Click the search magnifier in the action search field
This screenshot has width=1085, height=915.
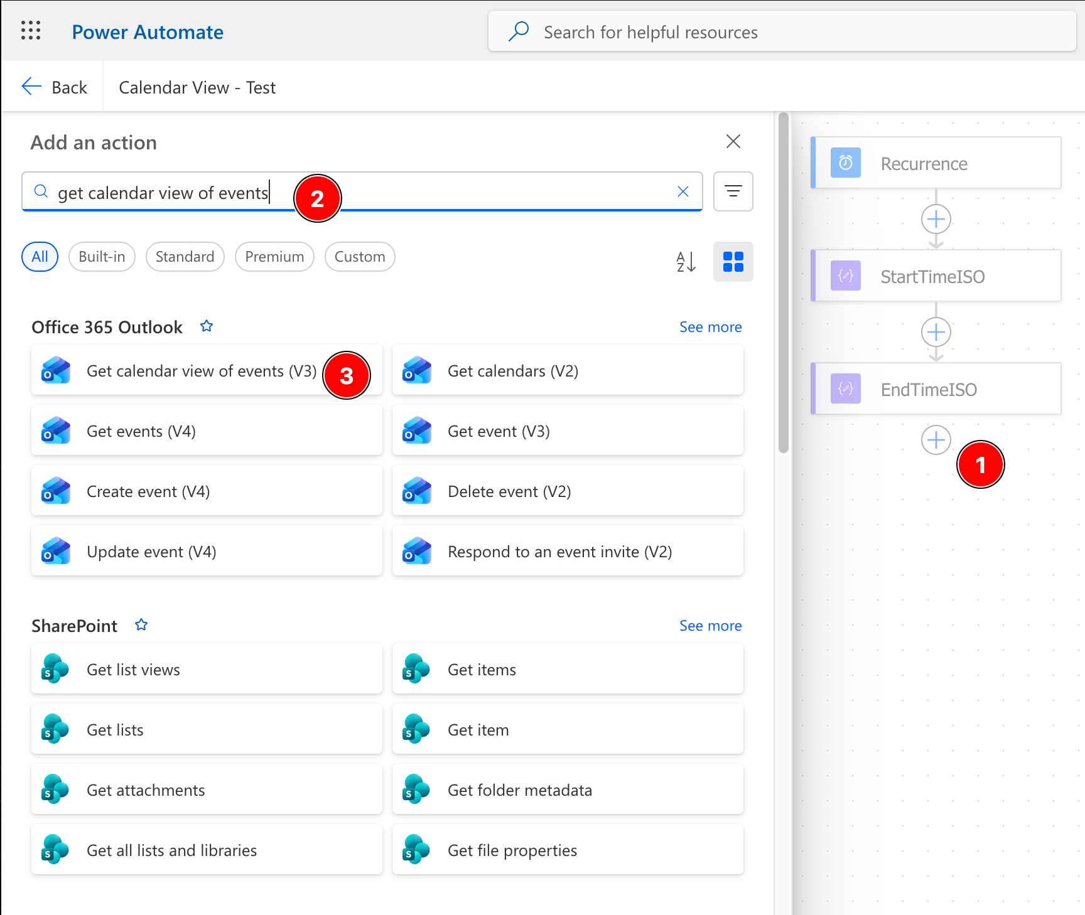click(x=41, y=191)
